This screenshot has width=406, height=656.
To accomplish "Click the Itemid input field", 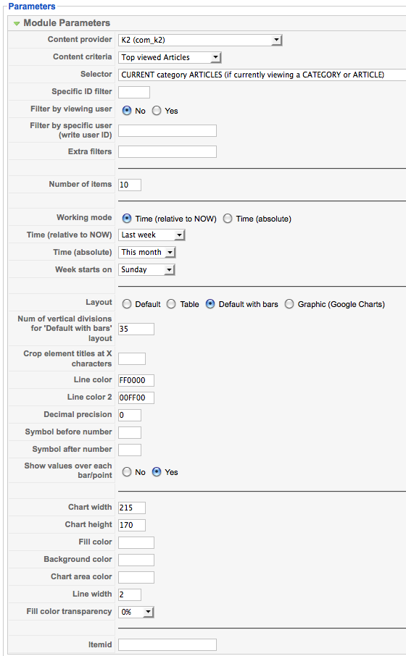I will click(x=167, y=644).
